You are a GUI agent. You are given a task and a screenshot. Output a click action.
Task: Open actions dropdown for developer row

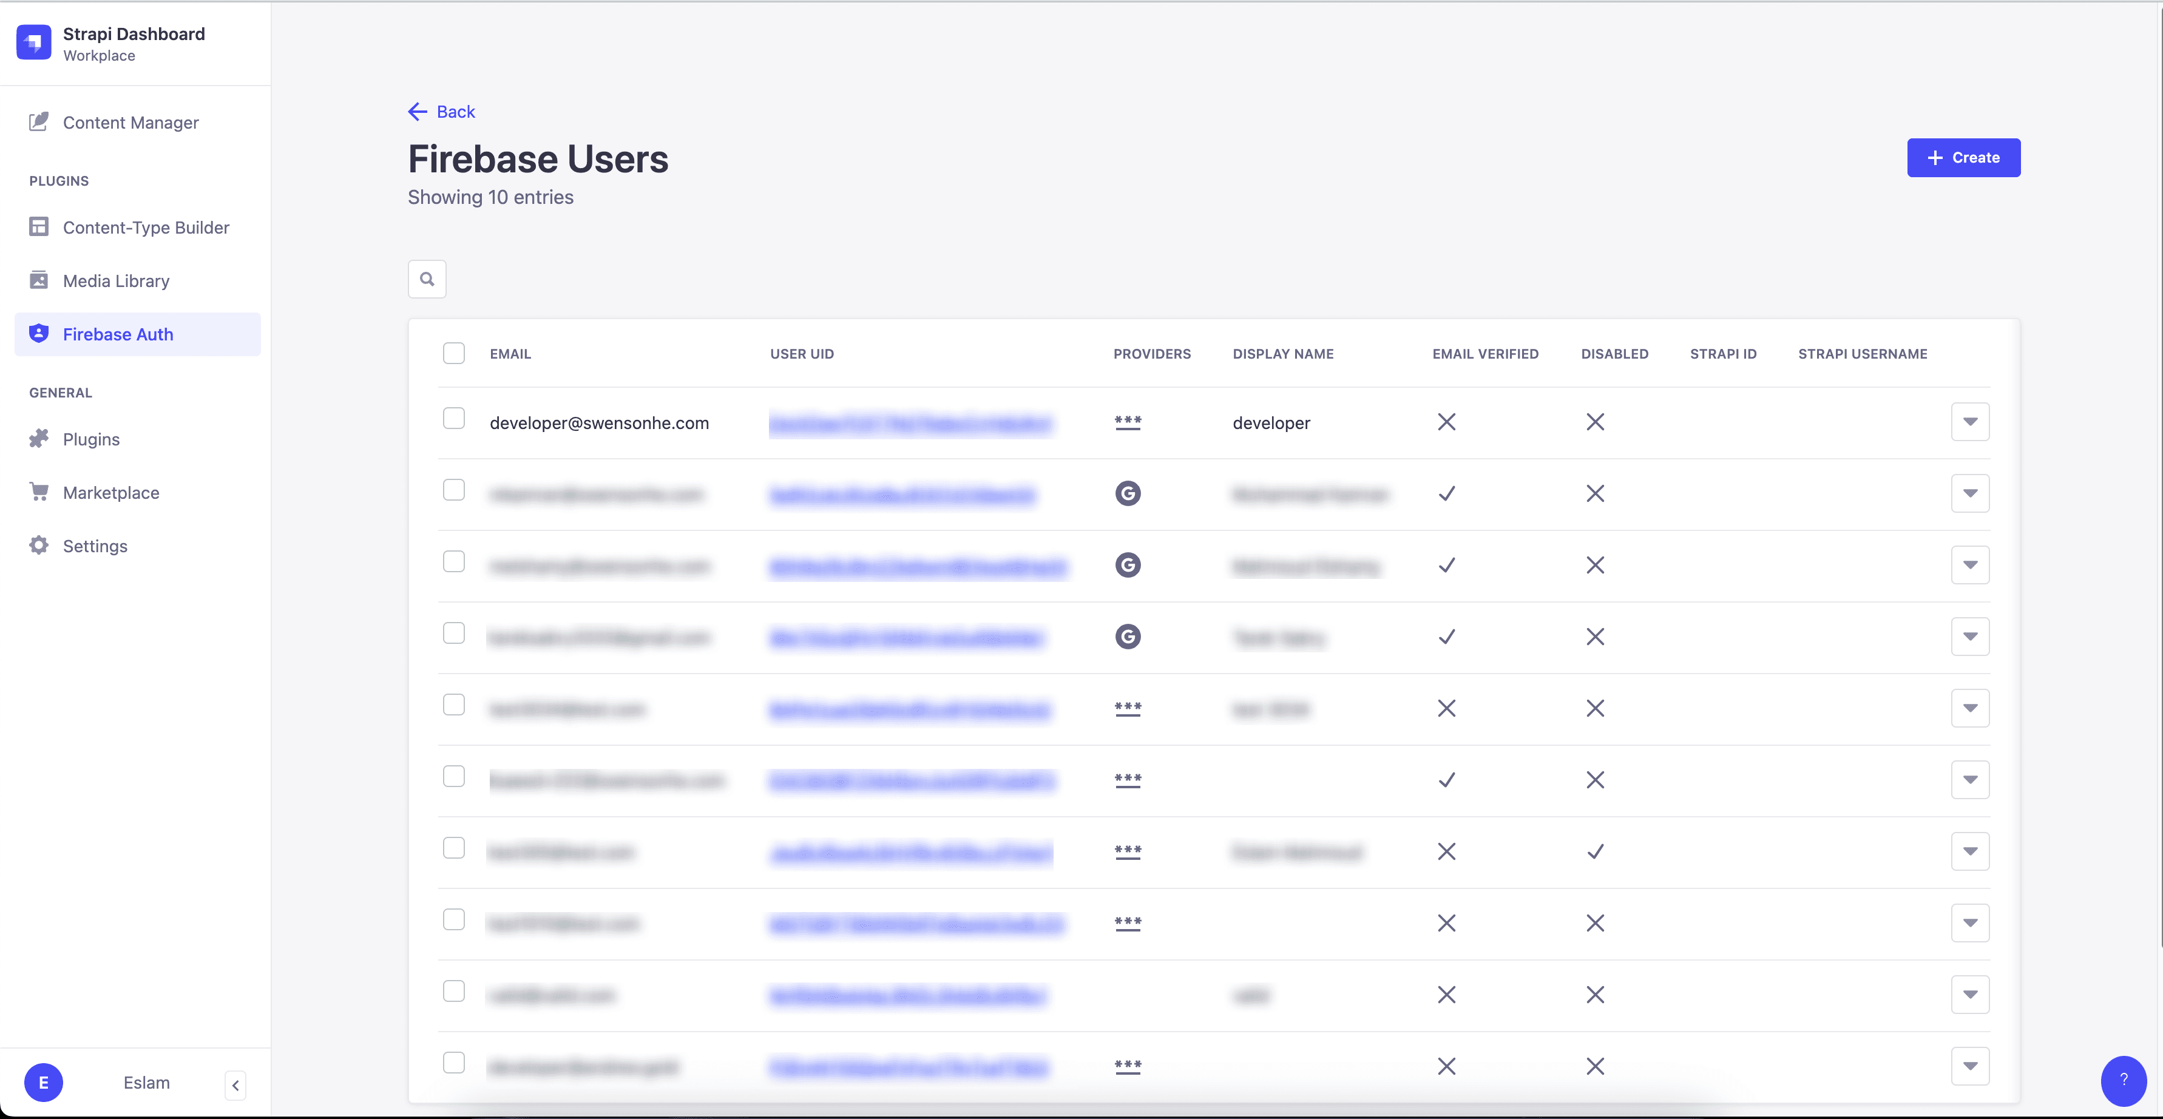1970,421
